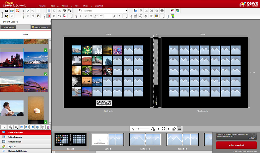Click the Ordner auswählen button

pyautogui.click(x=40, y=27)
